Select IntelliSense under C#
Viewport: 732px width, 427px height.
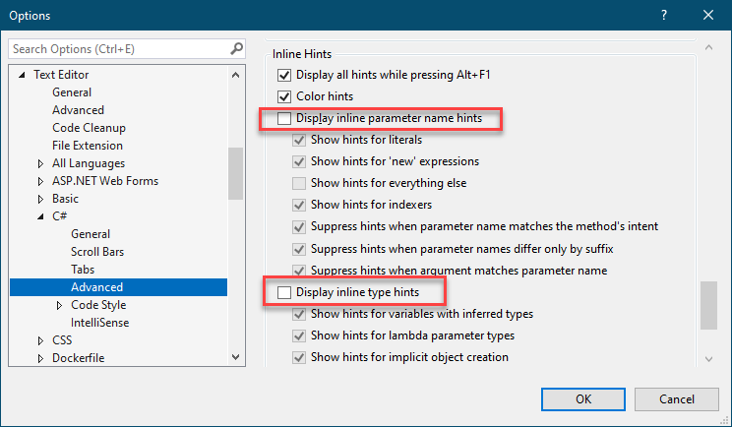[100, 323]
